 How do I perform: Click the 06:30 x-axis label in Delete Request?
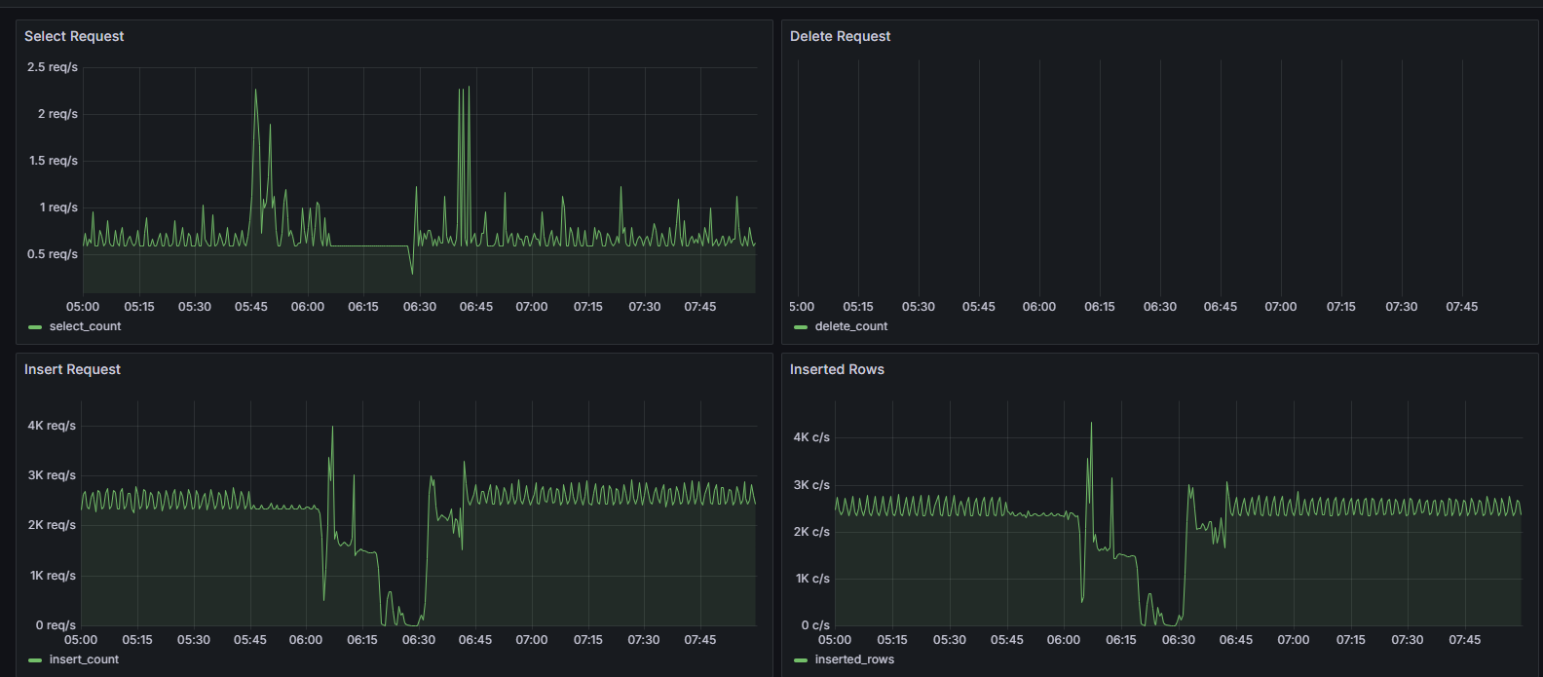(1159, 307)
